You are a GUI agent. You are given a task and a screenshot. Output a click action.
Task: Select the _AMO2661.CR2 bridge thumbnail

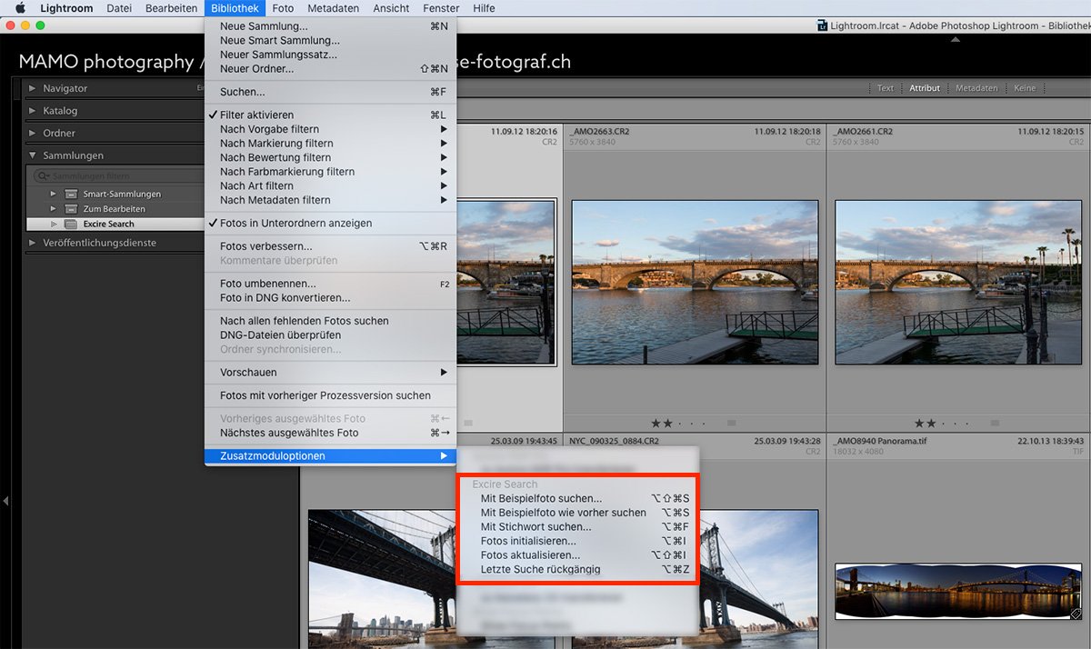point(958,282)
